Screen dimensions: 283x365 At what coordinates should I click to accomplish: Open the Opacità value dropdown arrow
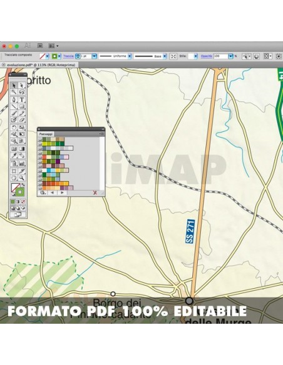(x=230, y=56)
